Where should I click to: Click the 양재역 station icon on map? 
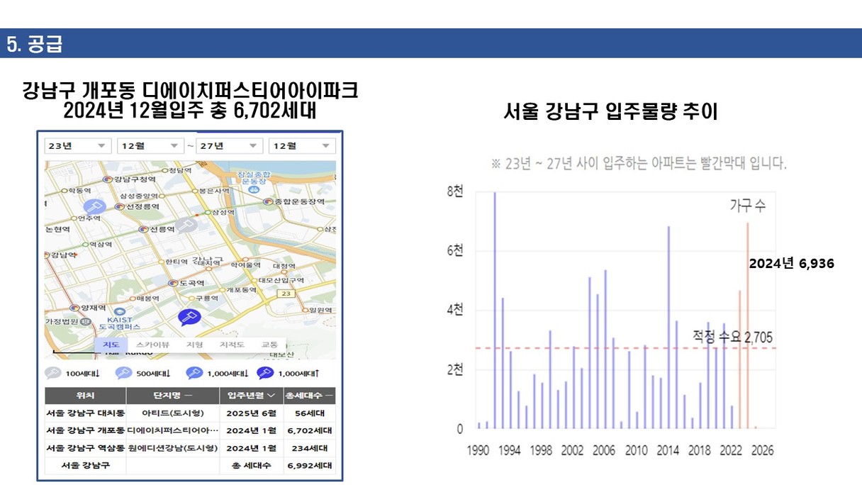click(76, 308)
